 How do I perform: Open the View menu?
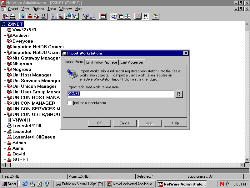25,9
